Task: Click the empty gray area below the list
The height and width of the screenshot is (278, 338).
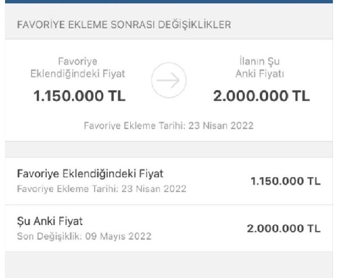Action: [169, 264]
